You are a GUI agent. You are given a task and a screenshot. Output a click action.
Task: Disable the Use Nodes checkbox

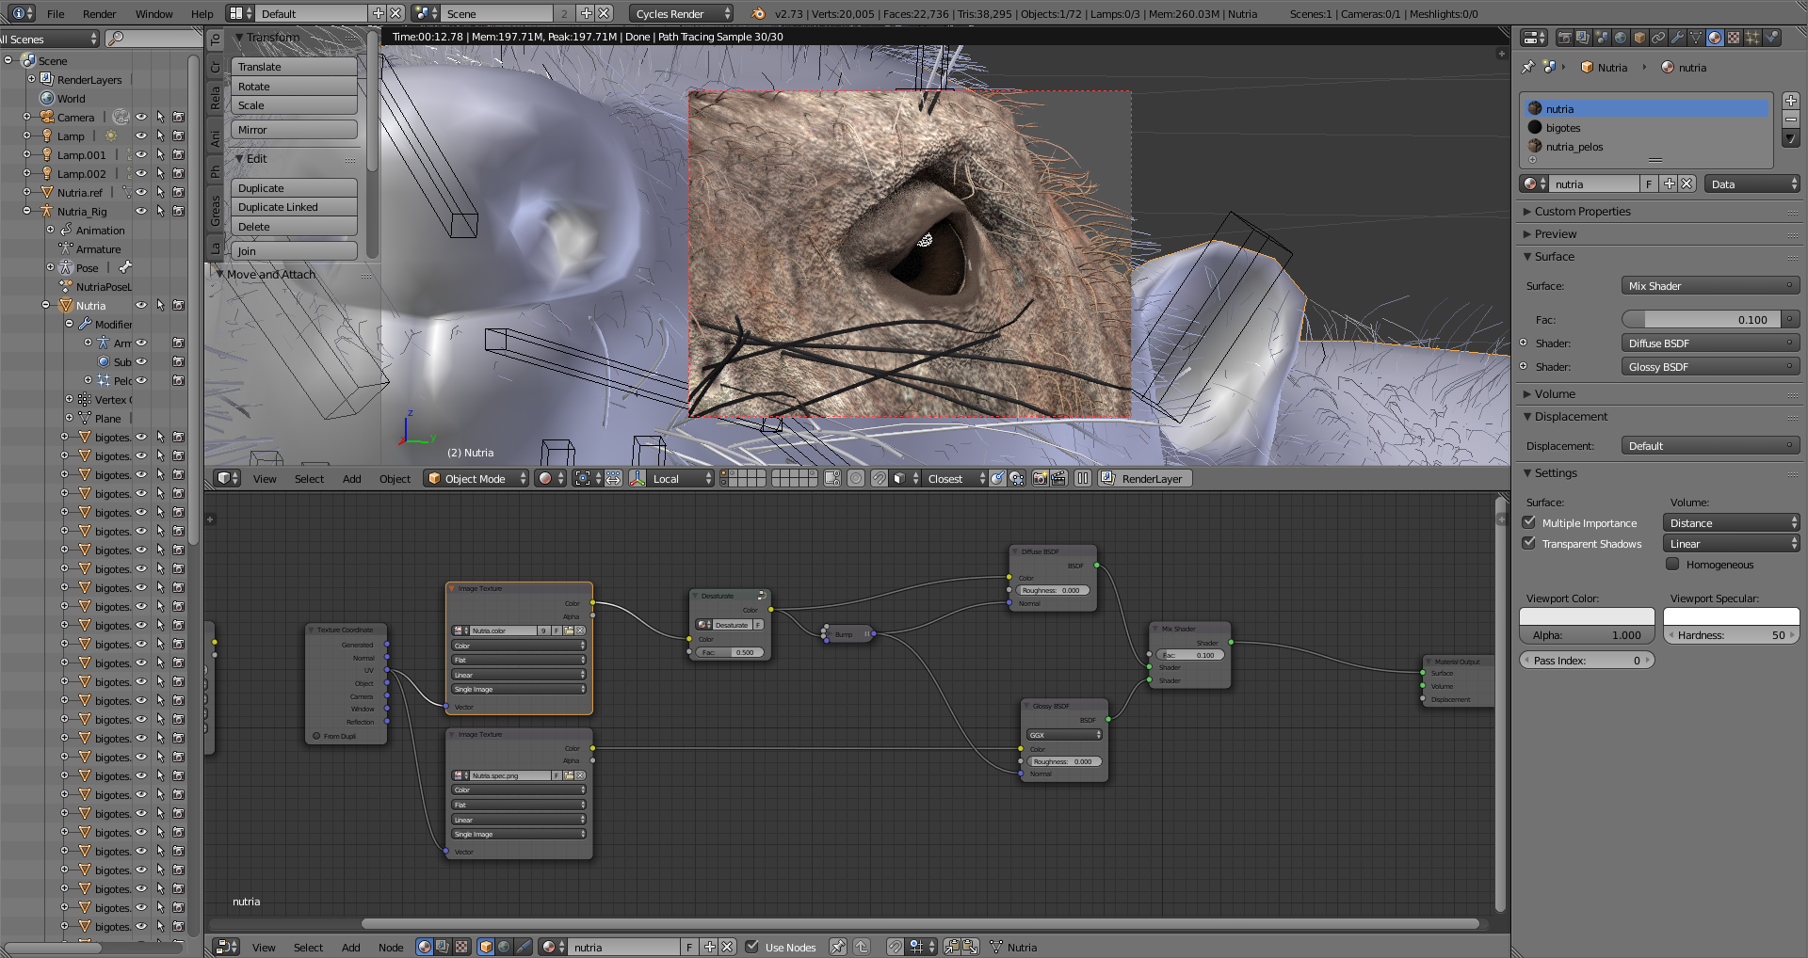point(752,947)
